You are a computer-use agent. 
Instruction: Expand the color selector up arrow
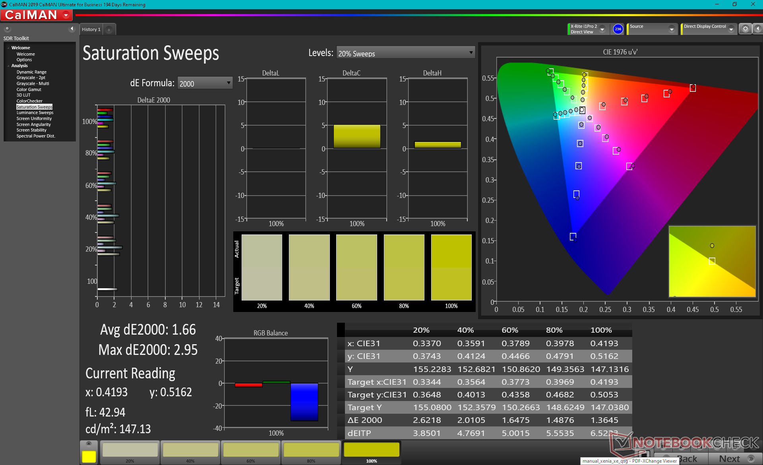pyautogui.click(x=89, y=444)
